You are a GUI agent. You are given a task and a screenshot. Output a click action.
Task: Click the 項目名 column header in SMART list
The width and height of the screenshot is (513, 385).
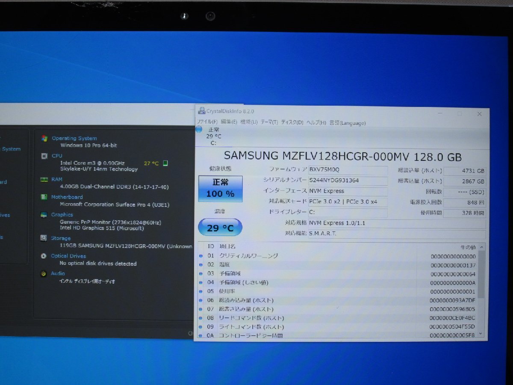point(227,246)
